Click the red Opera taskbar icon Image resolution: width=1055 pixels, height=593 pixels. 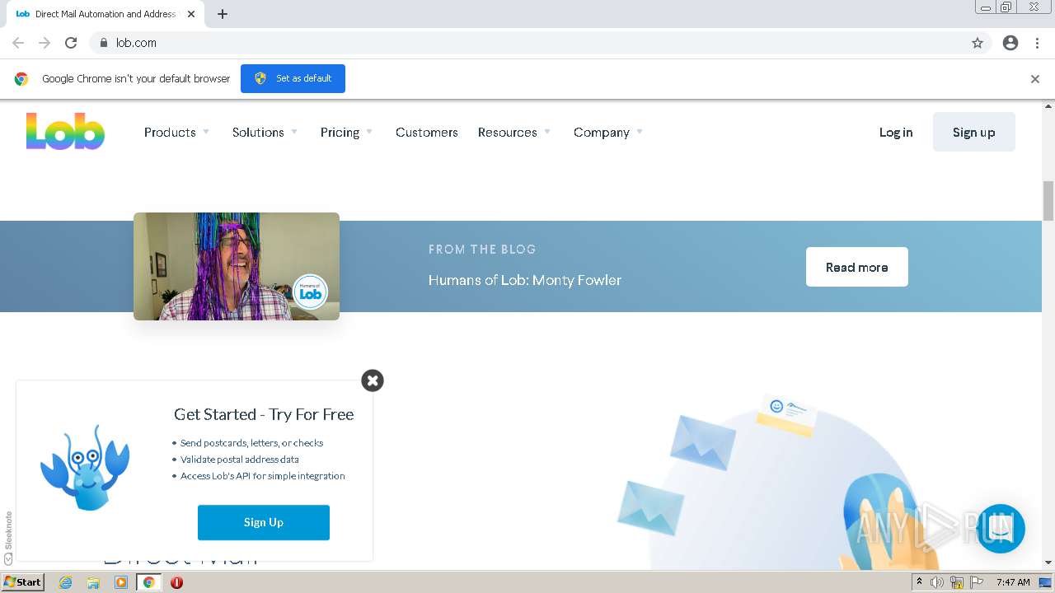176,582
